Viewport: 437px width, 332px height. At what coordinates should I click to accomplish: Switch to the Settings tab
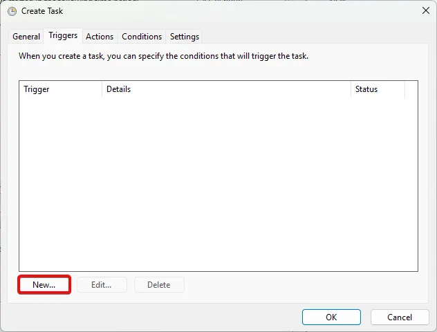[185, 37]
